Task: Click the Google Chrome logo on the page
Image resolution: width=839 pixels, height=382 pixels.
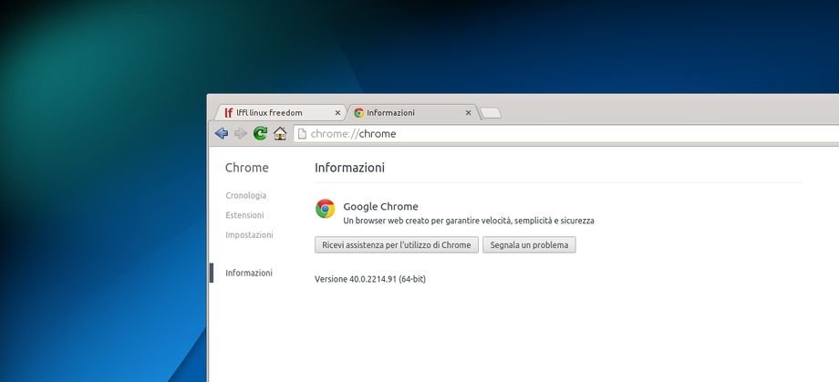Action: pos(325,209)
